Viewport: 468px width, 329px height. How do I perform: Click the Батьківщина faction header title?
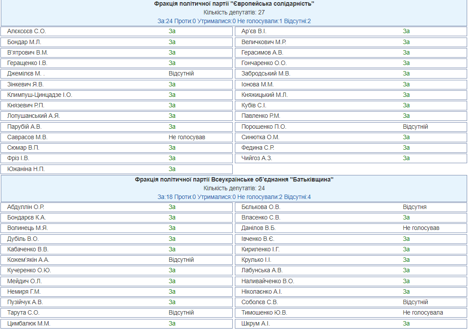[234, 179]
